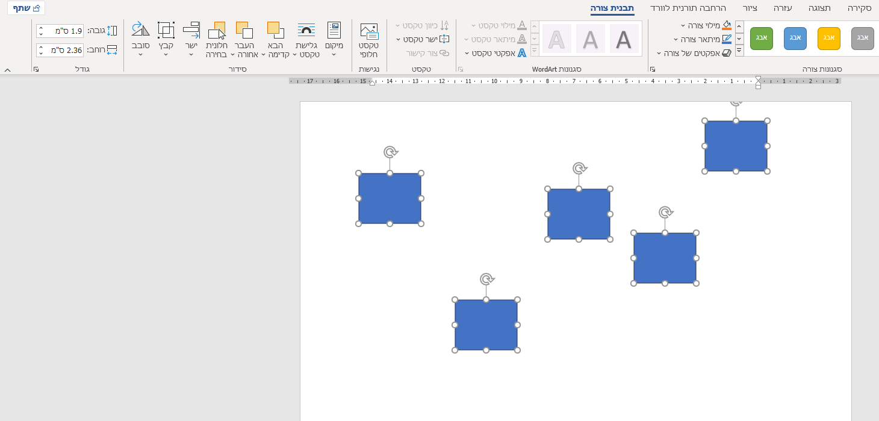Apply the yellow shape style preset
The width and height of the screenshot is (879, 421).
(829, 39)
